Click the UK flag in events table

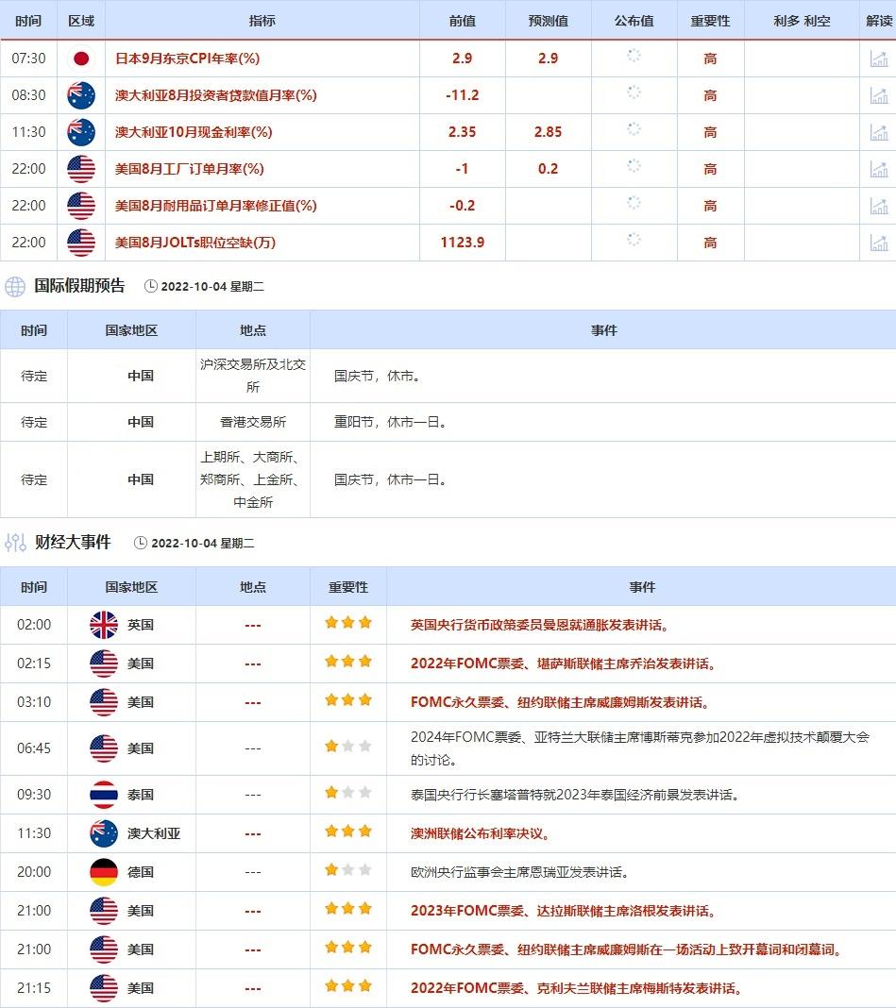coord(104,625)
